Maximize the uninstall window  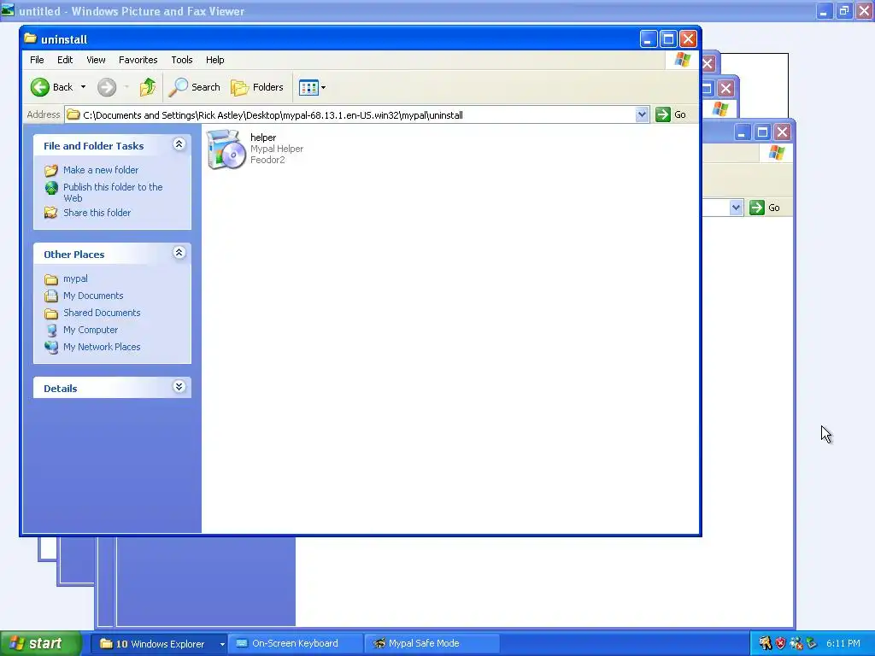668,39
